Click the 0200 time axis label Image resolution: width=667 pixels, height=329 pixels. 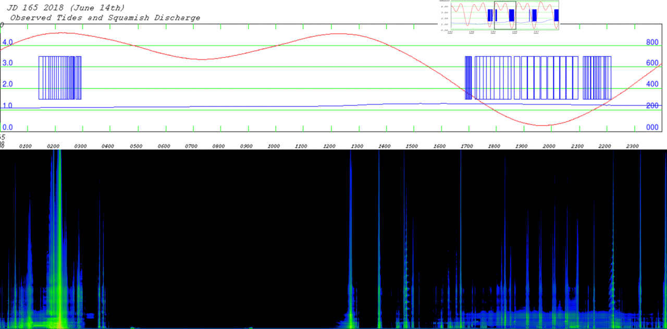53,147
